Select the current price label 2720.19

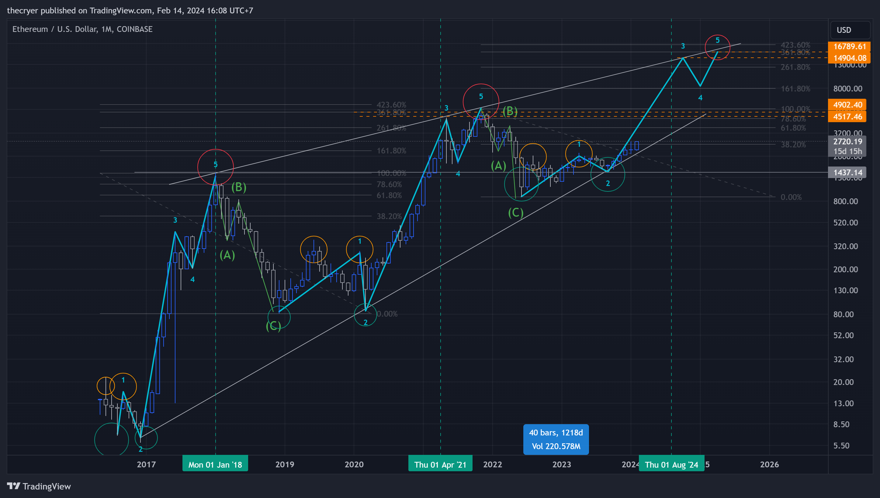[x=847, y=142]
